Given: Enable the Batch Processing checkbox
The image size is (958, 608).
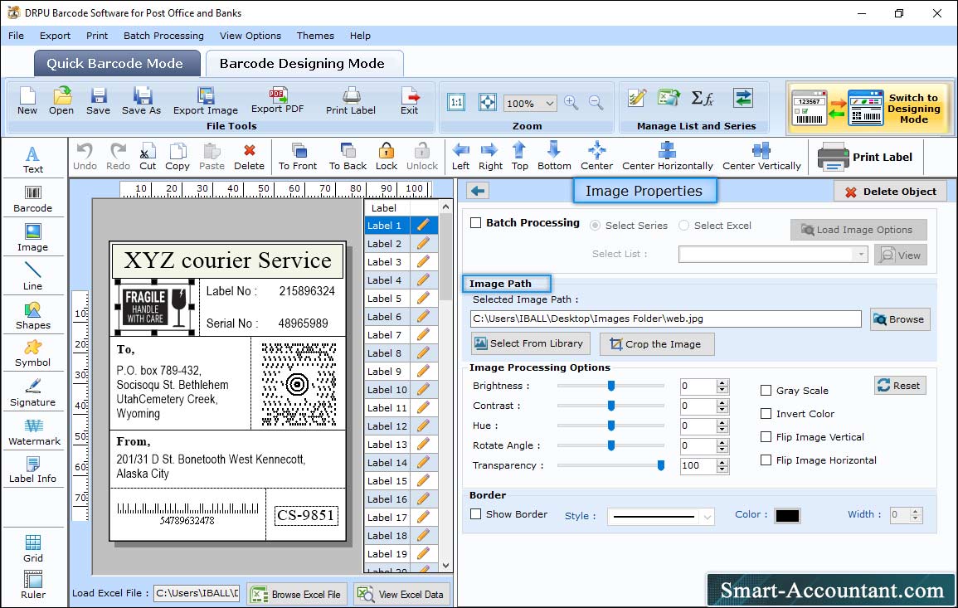Looking at the screenshot, I should pos(476,223).
